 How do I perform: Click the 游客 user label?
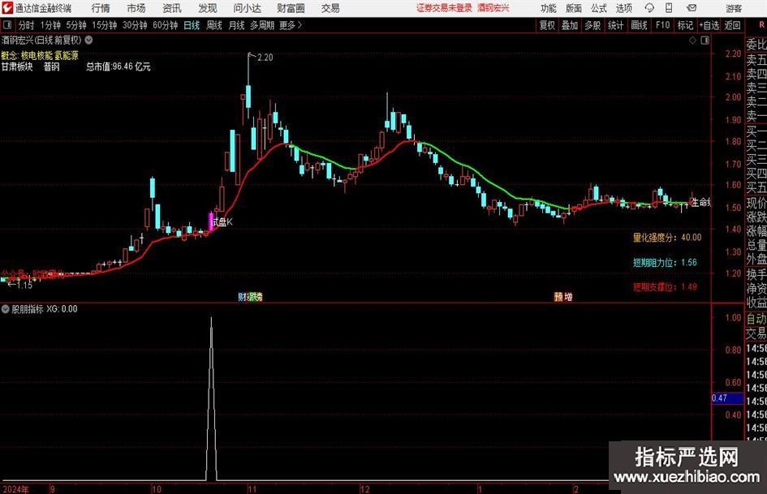click(734, 8)
